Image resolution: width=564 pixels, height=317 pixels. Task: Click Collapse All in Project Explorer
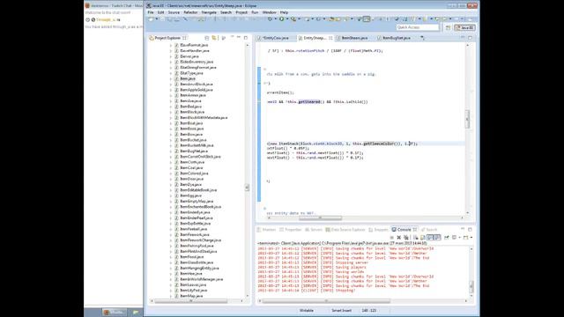pyautogui.click(x=207, y=38)
